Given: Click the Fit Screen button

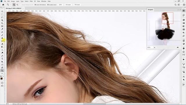Looking at the screenshot, I should coord(68,5).
